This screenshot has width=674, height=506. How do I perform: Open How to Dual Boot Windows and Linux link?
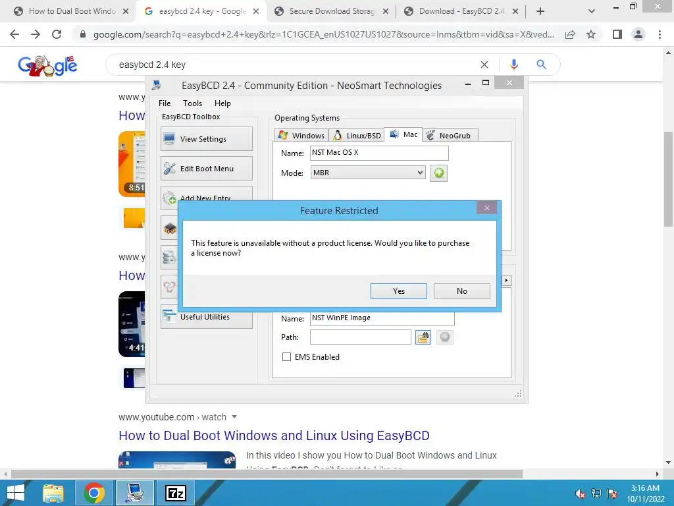click(x=274, y=436)
